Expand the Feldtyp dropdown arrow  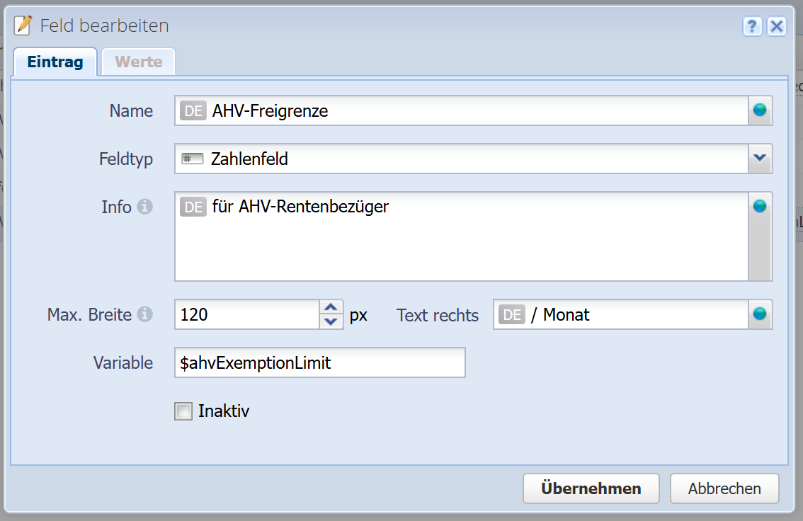760,159
